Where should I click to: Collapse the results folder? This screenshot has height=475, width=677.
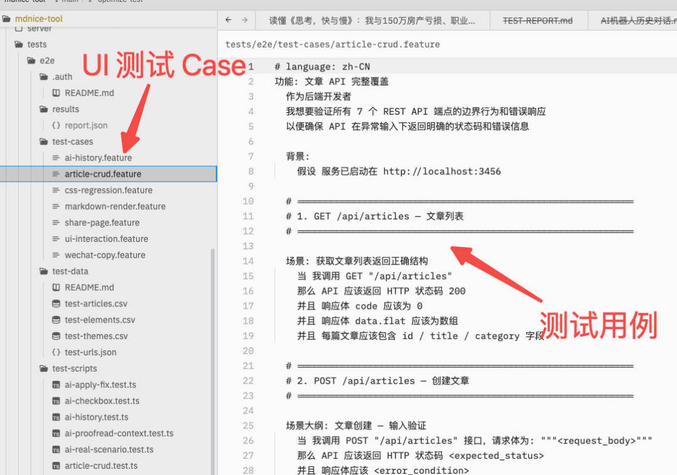(66, 109)
